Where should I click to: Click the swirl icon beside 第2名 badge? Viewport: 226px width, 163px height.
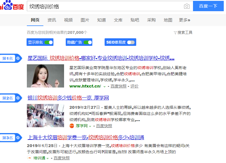point(18,98)
